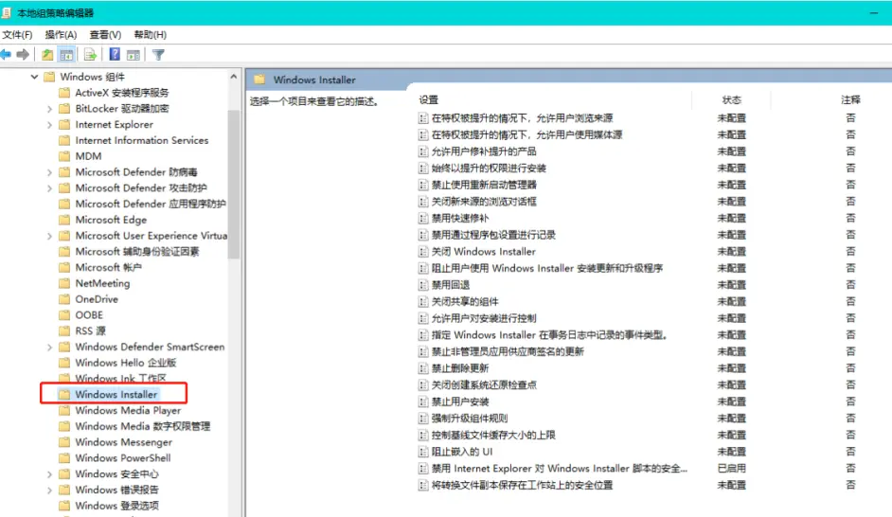Expand Microsoft Defender 攻击防护 node
Viewport: 892px width, 517px height.
point(49,188)
